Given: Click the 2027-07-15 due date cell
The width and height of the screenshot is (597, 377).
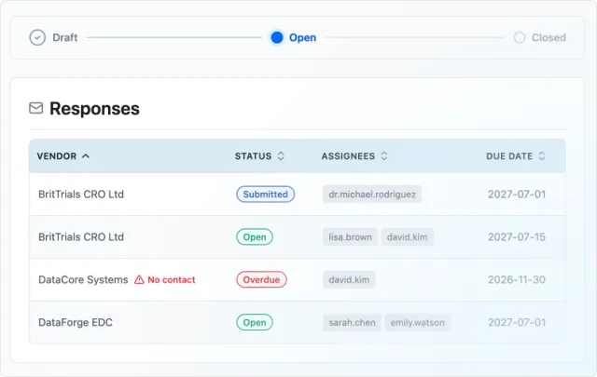Looking at the screenshot, I should pyautogui.click(x=517, y=237).
